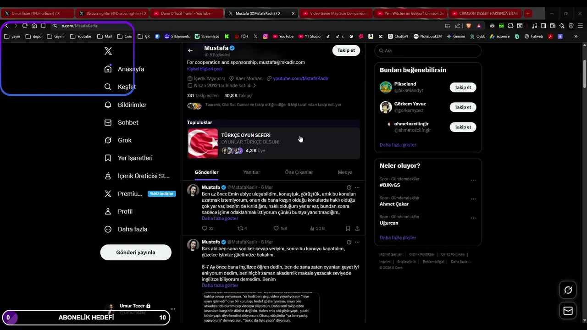Screen dimensions: 587x330
Task: Expand second tweet's Daha fazla göster
Action: point(220,286)
